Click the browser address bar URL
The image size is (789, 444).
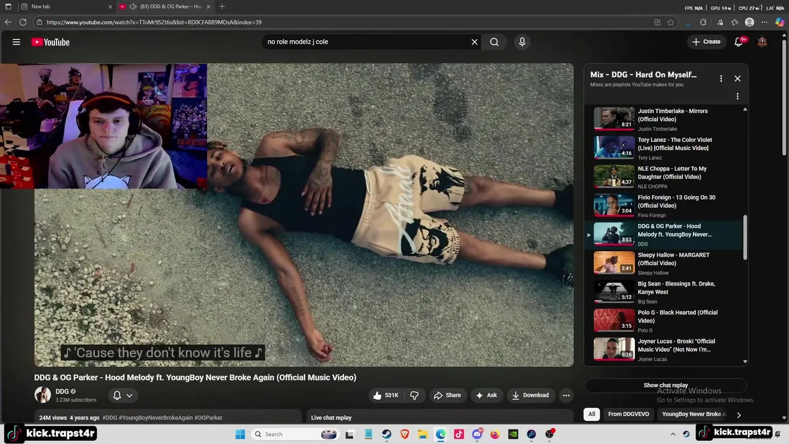(154, 22)
